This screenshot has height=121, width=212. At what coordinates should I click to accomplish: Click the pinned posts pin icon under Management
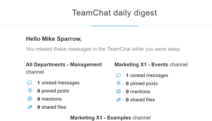[30, 91]
